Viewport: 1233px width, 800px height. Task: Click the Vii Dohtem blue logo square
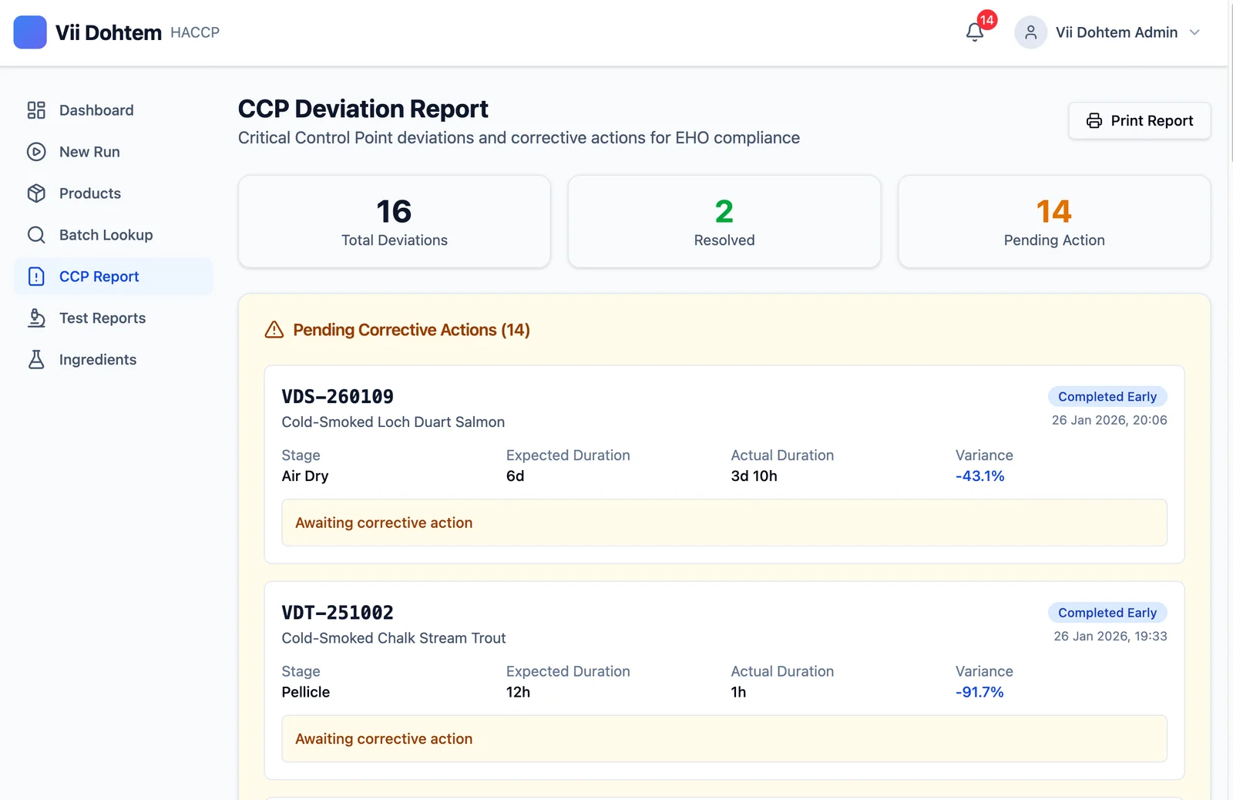click(30, 32)
